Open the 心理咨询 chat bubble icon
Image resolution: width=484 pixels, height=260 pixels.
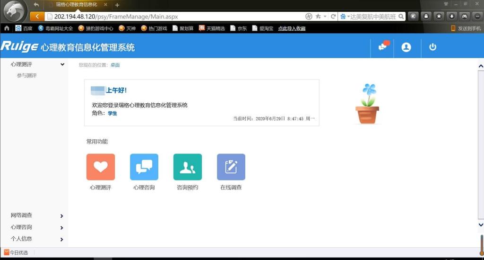[x=144, y=167]
